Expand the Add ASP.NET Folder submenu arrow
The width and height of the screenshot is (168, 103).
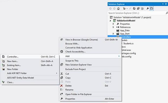coord(57,73)
